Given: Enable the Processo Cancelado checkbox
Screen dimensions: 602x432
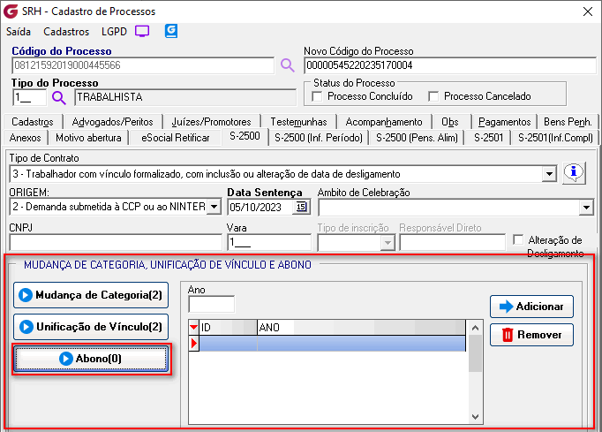Looking at the screenshot, I should click(x=433, y=96).
